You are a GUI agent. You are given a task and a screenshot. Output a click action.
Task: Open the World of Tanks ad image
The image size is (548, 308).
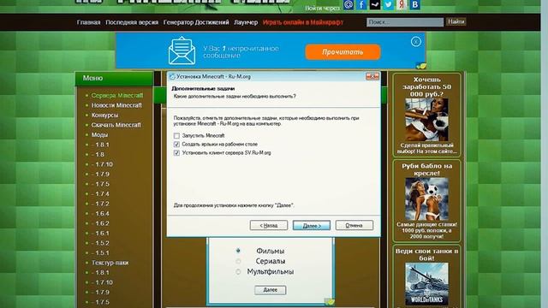coord(426,284)
